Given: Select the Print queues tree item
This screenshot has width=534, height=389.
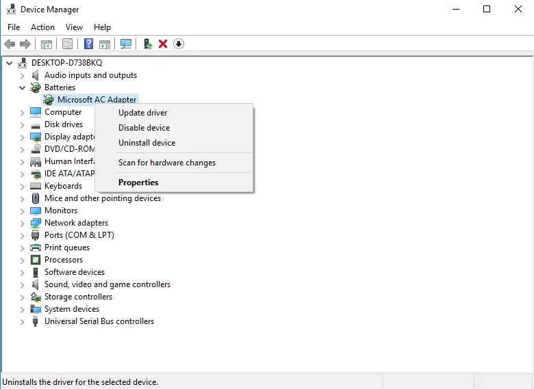Looking at the screenshot, I should pos(67,247).
